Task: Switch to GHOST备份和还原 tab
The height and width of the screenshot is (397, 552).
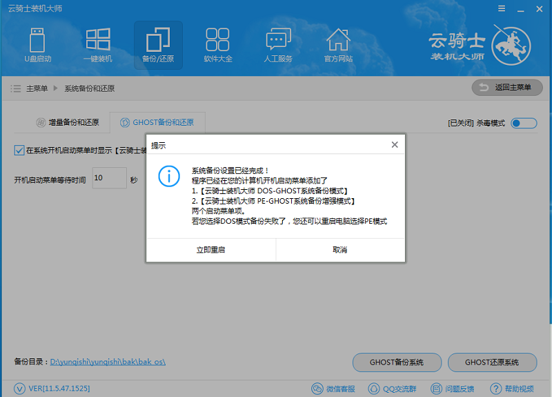Action: click(x=157, y=122)
